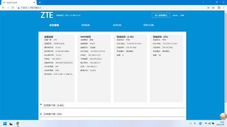Click the subnet mask 255.255.255.0
This screenshot has width=227, height=127.
(x=96, y=59)
